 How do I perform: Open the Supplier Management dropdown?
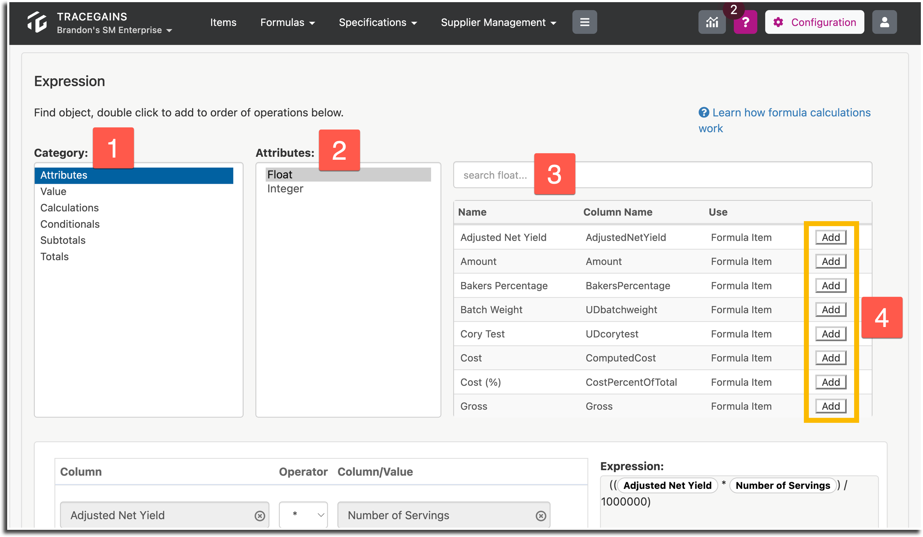point(498,23)
